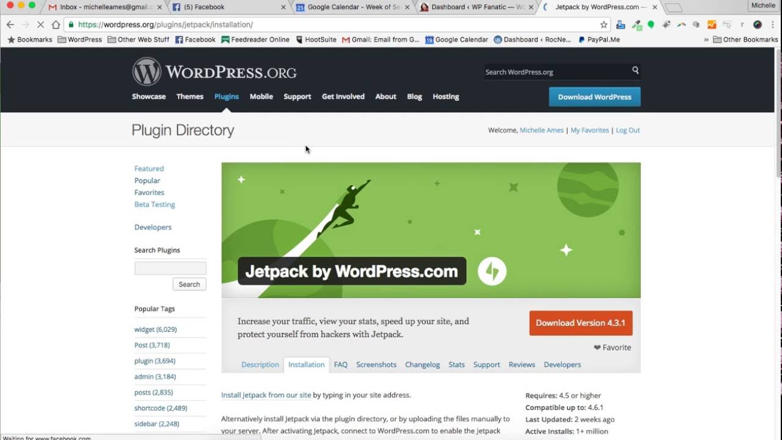Open the Google Calendar bookmark
782x440 pixels.
[x=456, y=40]
